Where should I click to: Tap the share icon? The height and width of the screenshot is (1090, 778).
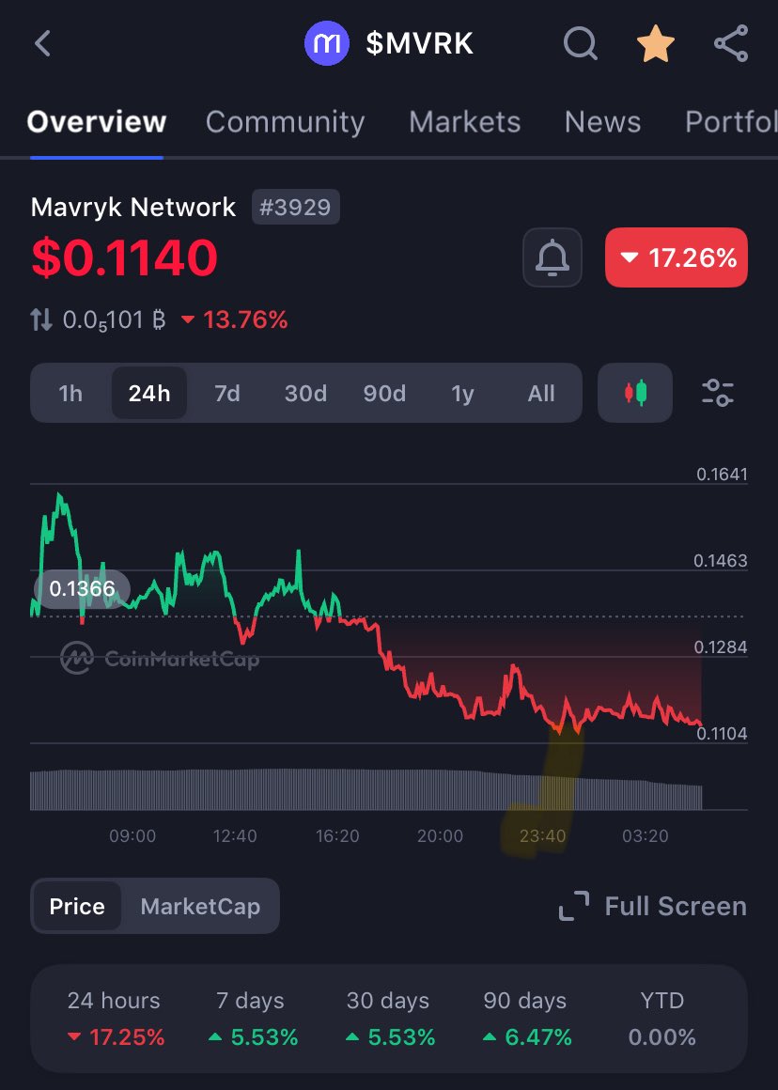tap(731, 43)
